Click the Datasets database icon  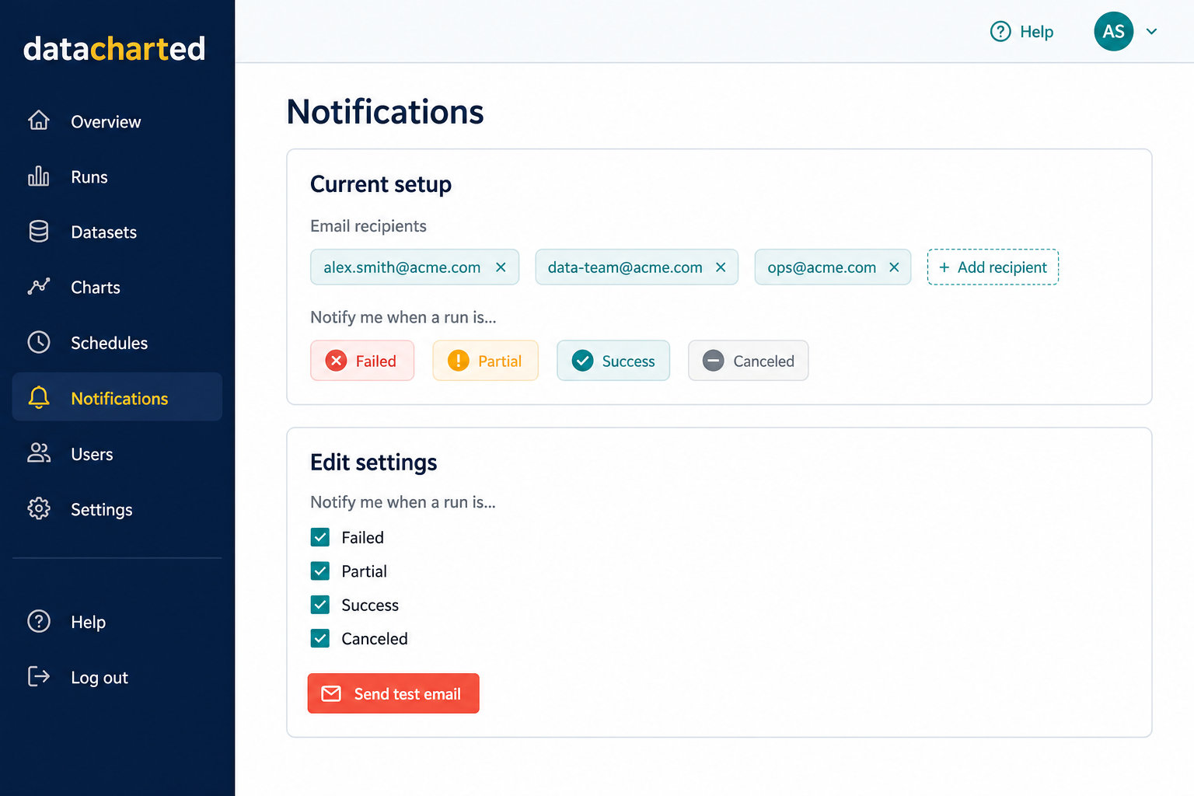tap(39, 232)
